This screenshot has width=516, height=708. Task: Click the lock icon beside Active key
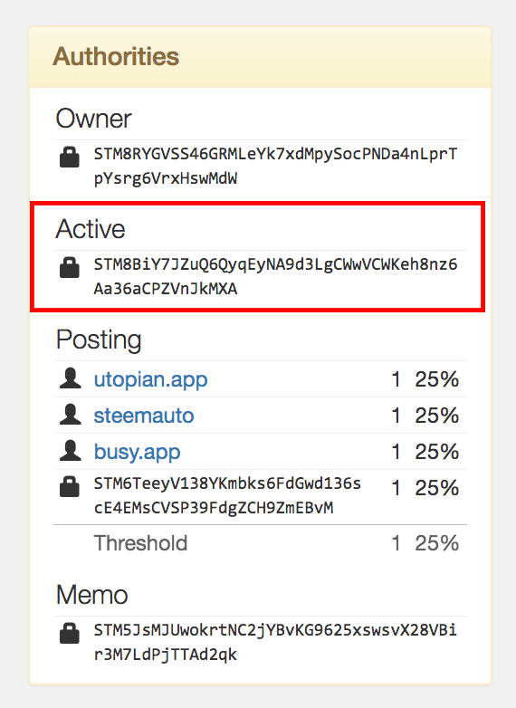[x=70, y=267]
